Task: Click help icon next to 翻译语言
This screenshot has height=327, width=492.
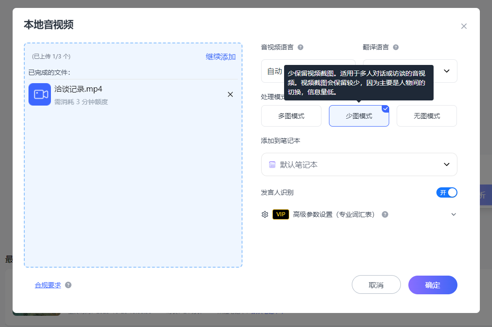Action: (x=396, y=47)
